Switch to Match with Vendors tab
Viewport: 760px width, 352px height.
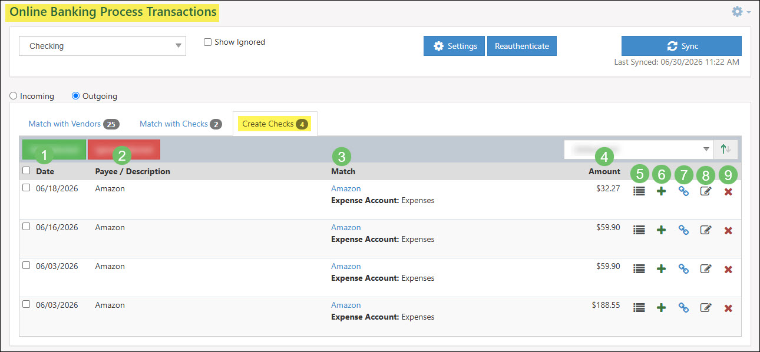click(x=74, y=124)
